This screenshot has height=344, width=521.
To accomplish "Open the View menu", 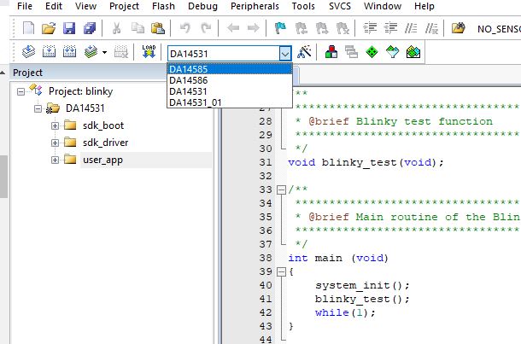I will coord(85,6).
